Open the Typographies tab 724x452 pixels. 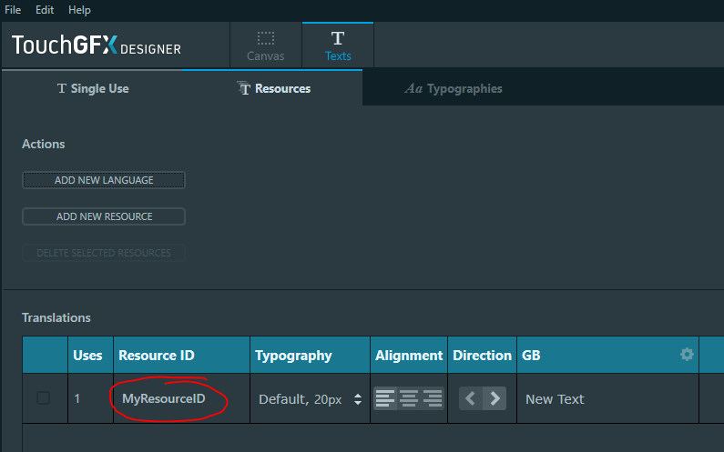pyautogui.click(x=454, y=88)
